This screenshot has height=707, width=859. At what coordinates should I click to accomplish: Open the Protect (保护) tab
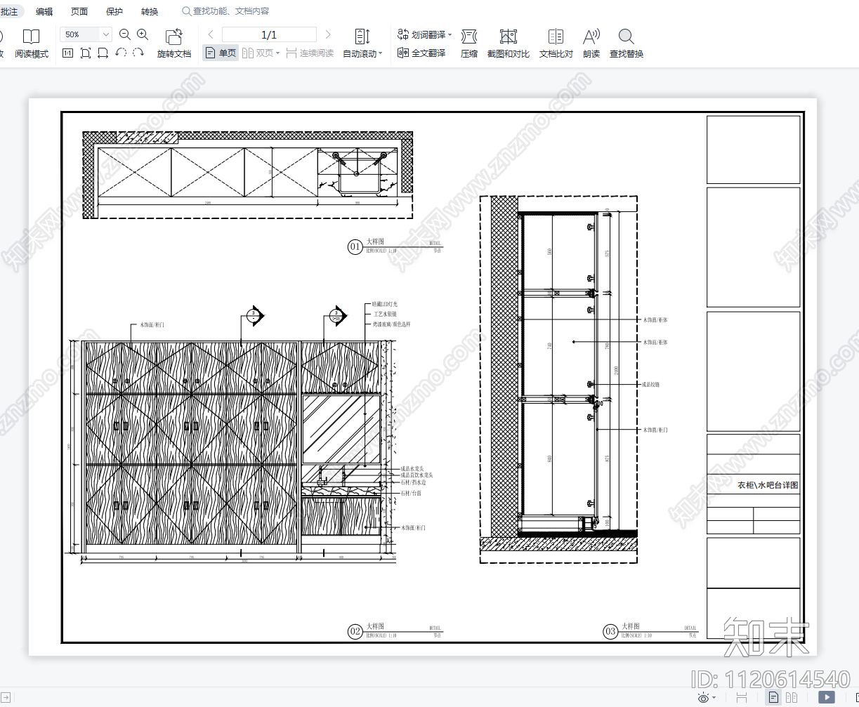(114, 11)
